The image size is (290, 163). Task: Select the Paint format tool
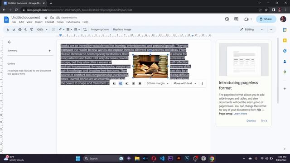32,29
